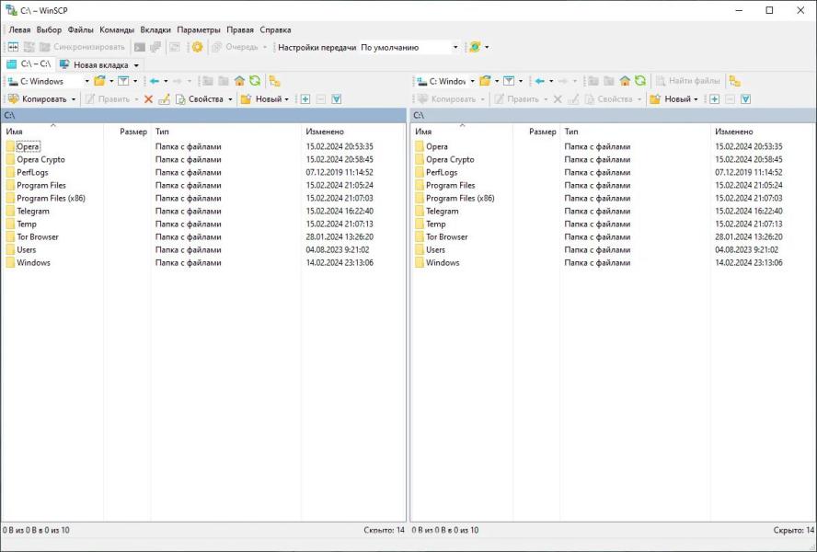Select 'Users' folder in right panel
The image size is (817, 552).
click(x=435, y=249)
